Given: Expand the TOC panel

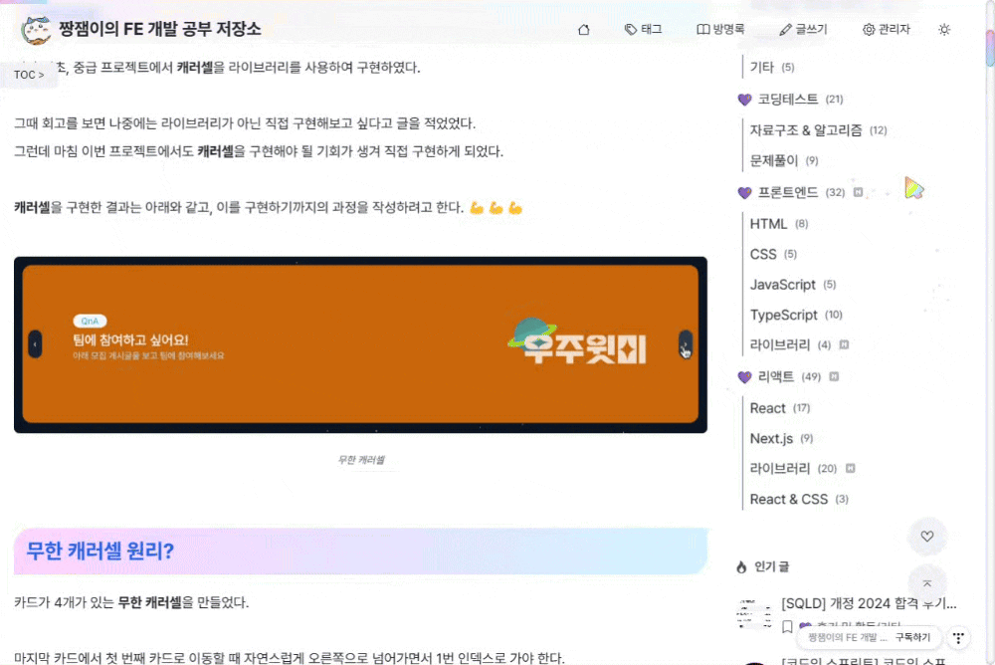Looking at the screenshot, I should pos(29,75).
